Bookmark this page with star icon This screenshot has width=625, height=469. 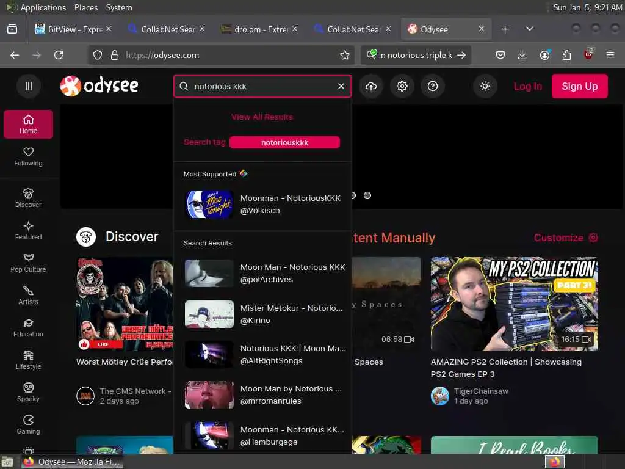pyautogui.click(x=345, y=55)
